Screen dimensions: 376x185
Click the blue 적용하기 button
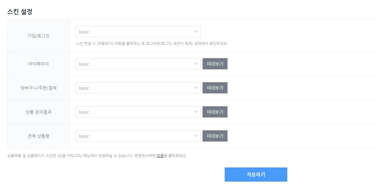(x=256, y=174)
